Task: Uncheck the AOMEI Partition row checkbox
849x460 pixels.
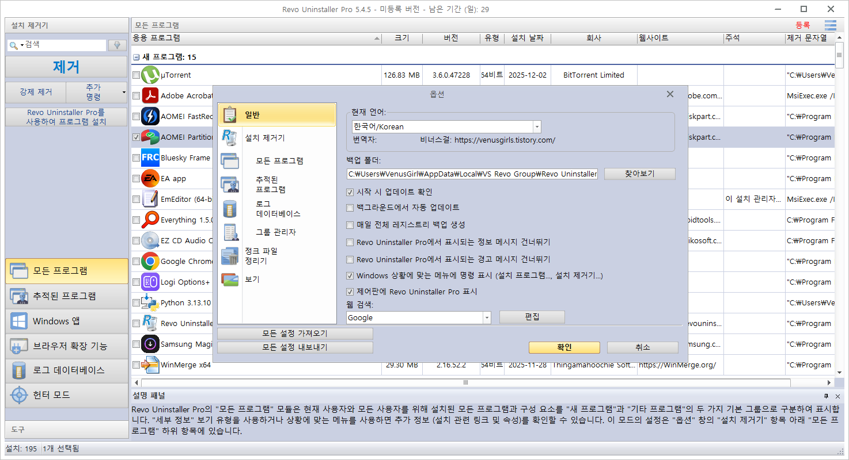Action: click(136, 137)
